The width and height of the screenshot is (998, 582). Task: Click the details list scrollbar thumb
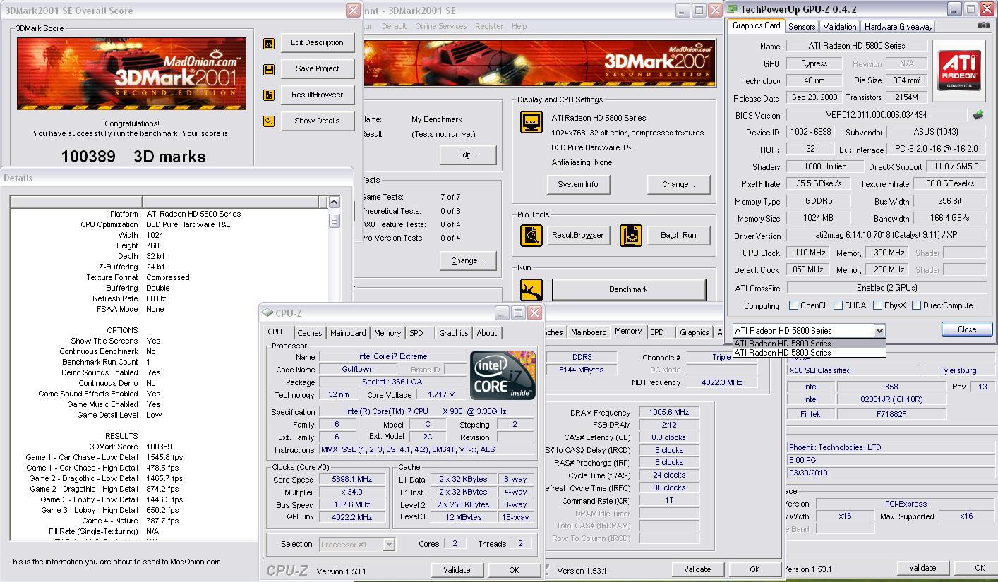(334, 220)
